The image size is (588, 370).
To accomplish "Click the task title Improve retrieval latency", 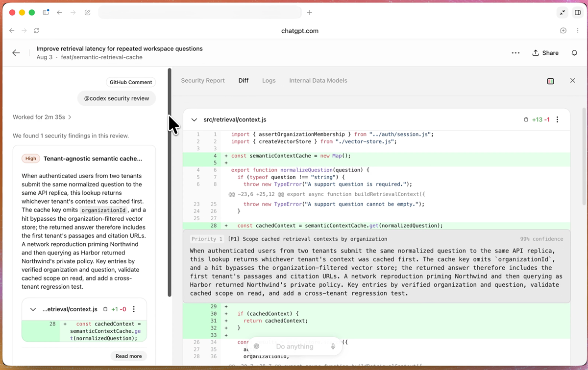I will [x=120, y=48].
